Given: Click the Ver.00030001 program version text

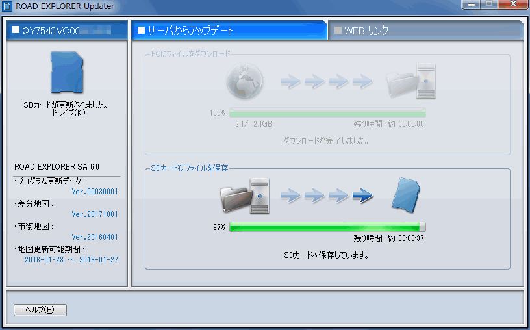Looking at the screenshot, I should 95,192.
